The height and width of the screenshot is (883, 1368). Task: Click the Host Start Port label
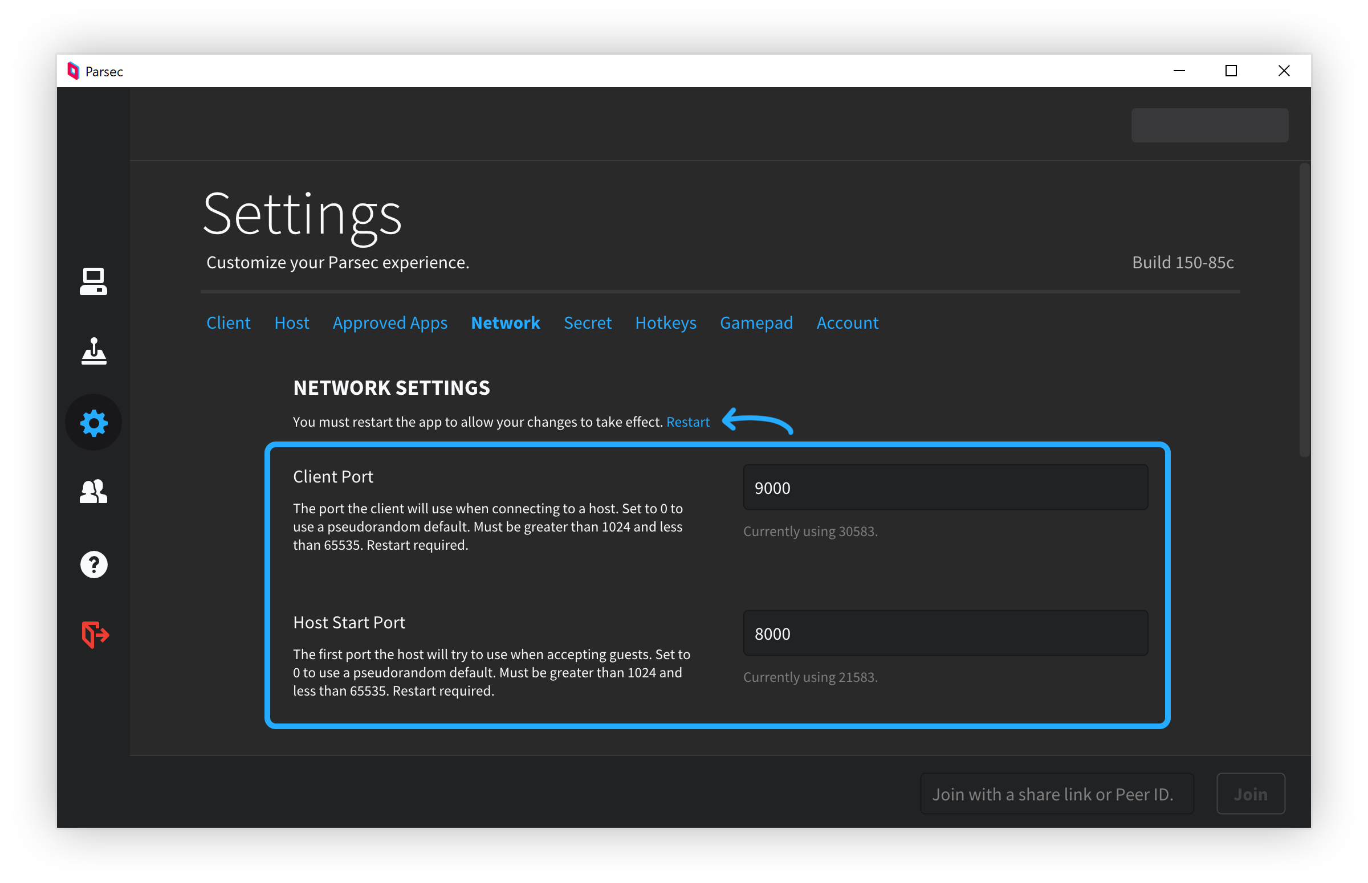pyautogui.click(x=349, y=622)
